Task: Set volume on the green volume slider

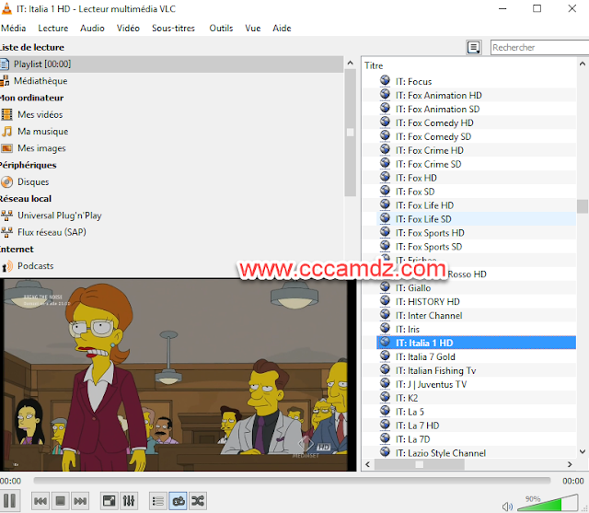Action: click(x=548, y=504)
